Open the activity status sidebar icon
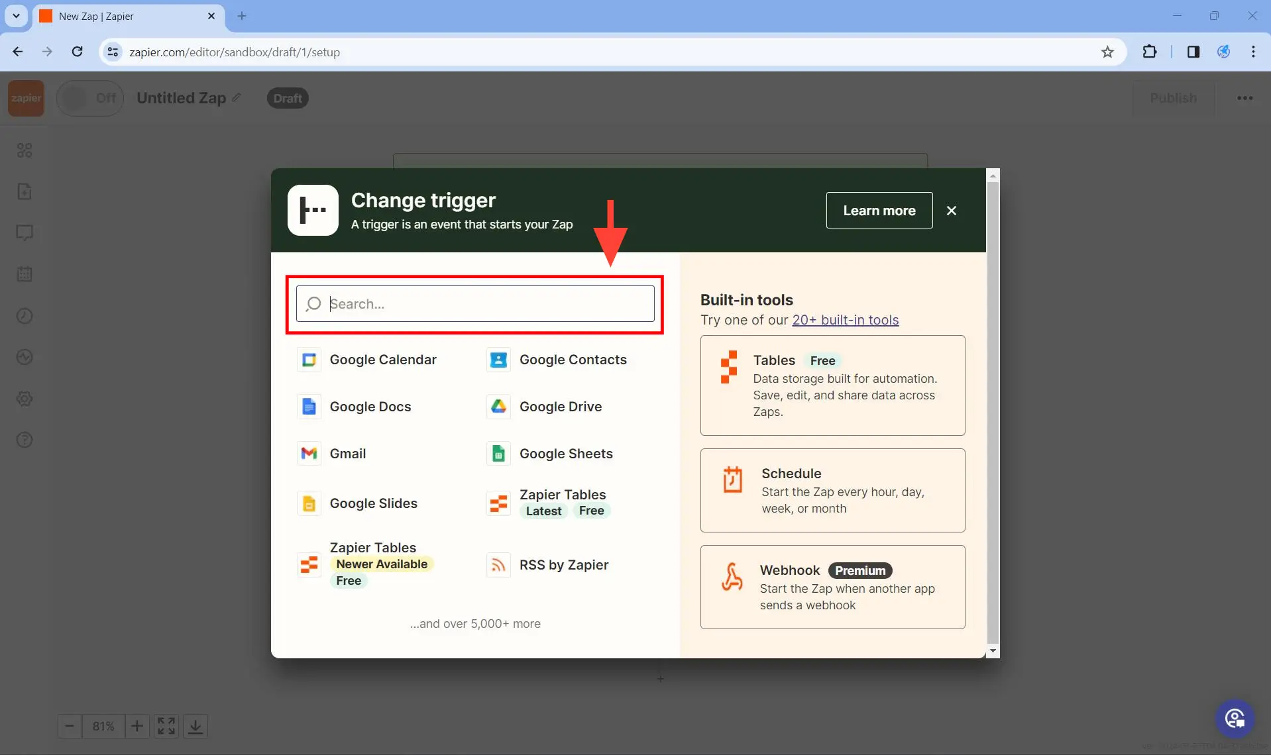The height and width of the screenshot is (755, 1271). point(25,357)
